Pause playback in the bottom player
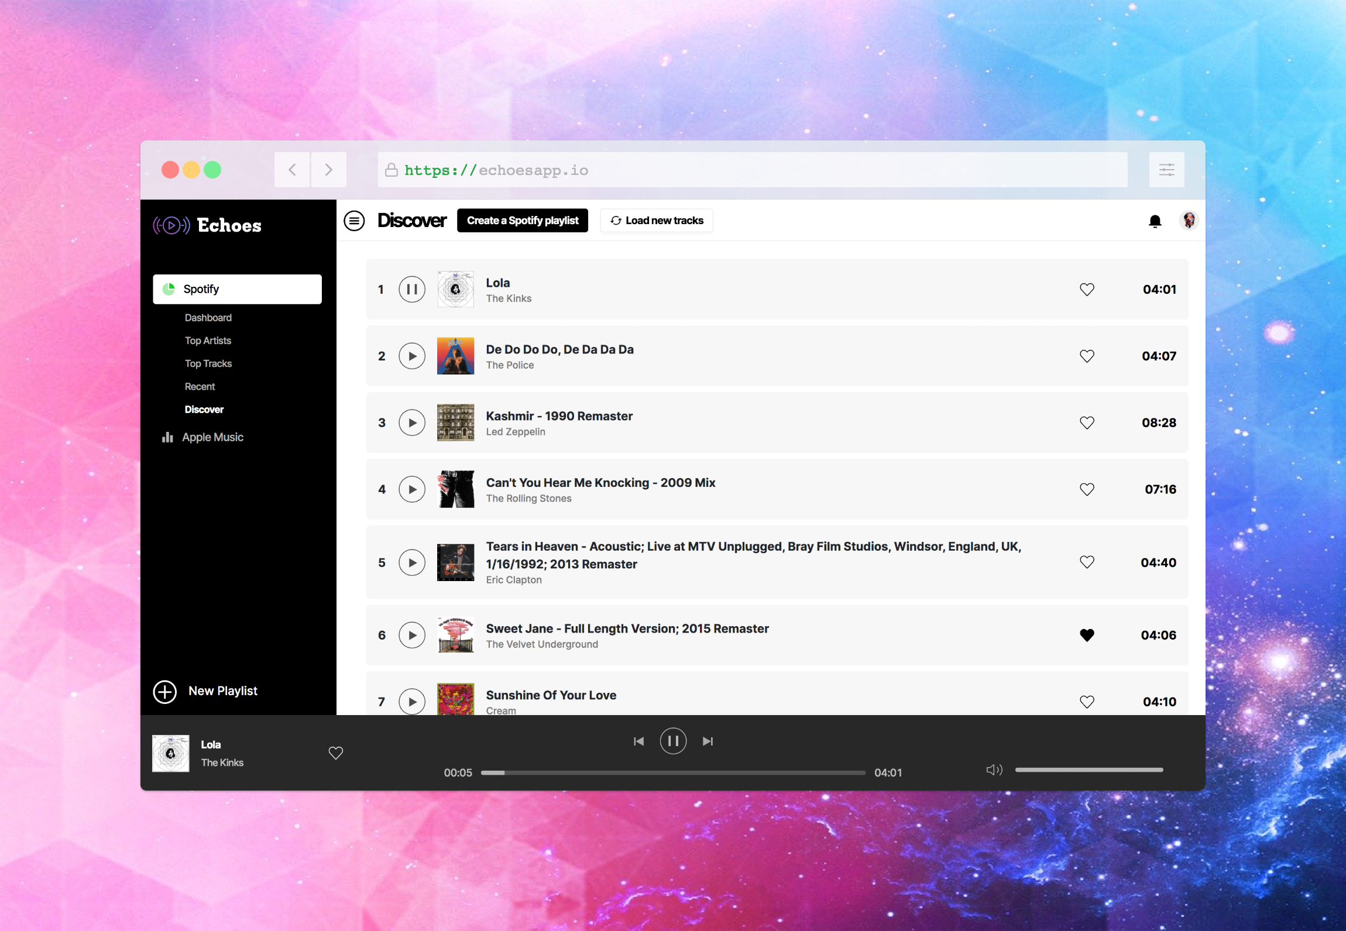This screenshot has width=1346, height=931. coord(673,741)
